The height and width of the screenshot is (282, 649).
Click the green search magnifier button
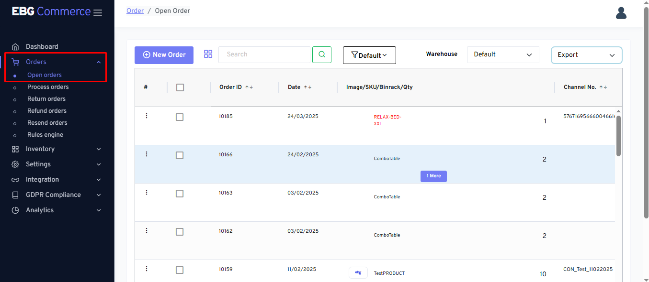click(322, 54)
